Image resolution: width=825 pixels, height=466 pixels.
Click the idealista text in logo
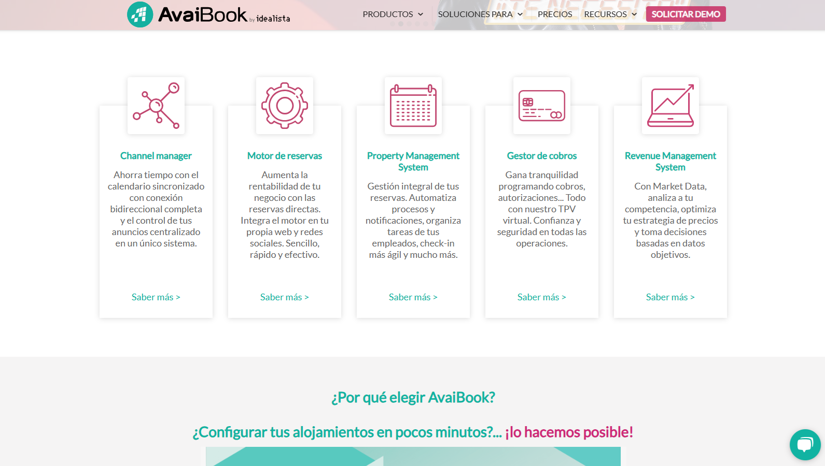coord(273,19)
